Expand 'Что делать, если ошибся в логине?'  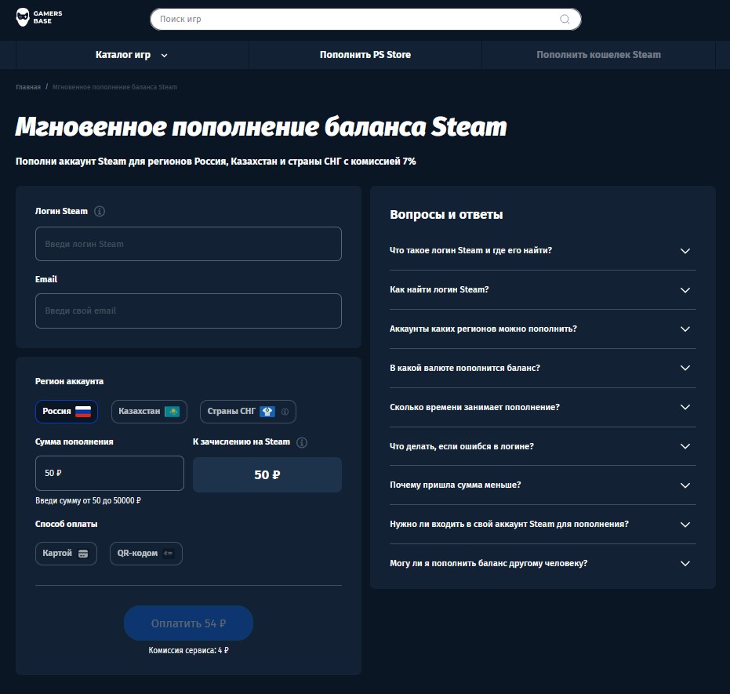tap(543, 446)
